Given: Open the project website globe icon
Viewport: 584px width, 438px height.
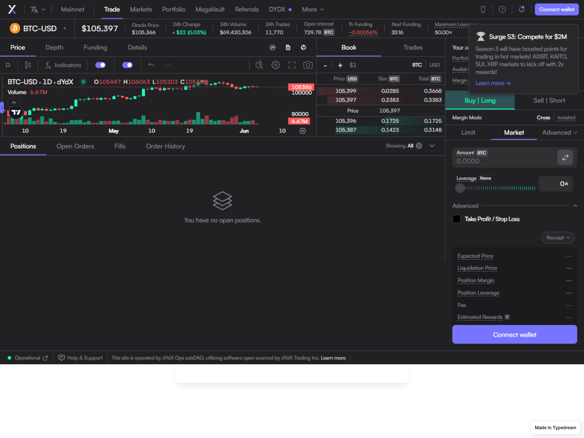Looking at the screenshot, I should (303, 47).
